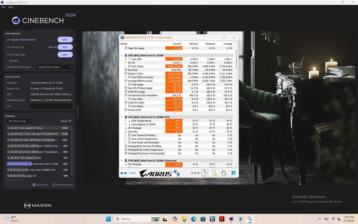Collapse the CPU [#0] i5-12500 Enhanced group
Viewport: 358px width, 224px height.
click(x=122, y=161)
